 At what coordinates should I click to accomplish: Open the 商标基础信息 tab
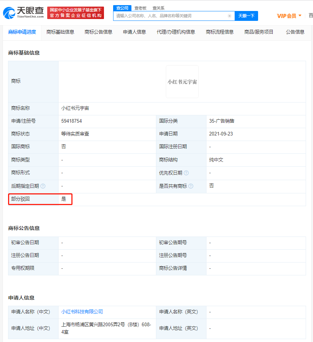pos(61,32)
